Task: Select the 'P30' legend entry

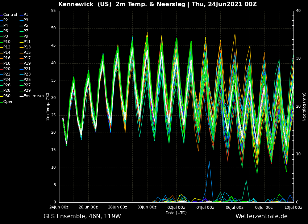Action: click(x=5, y=96)
